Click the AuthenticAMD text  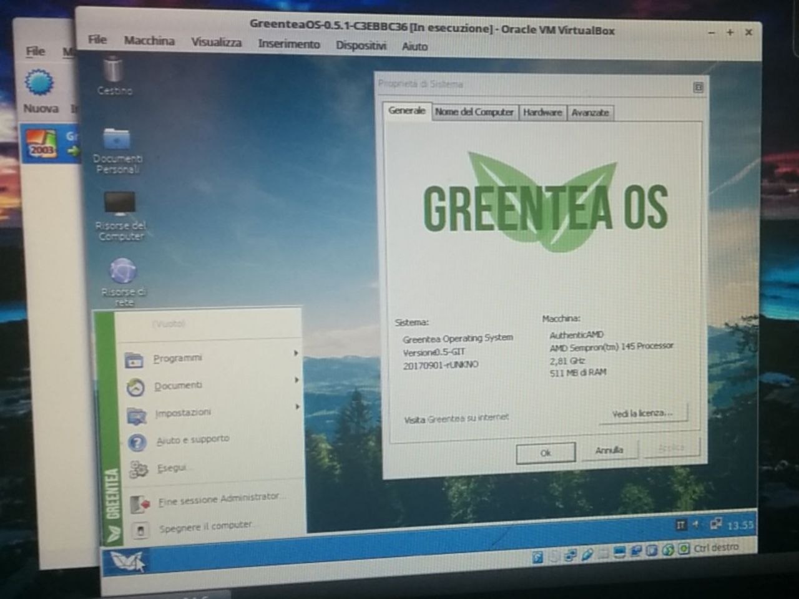click(x=576, y=334)
